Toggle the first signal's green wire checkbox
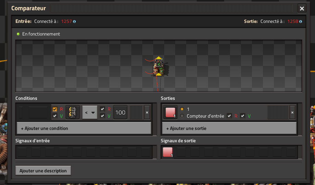Image resolution: width=315 pixels, height=185 pixels. point(55,116)
